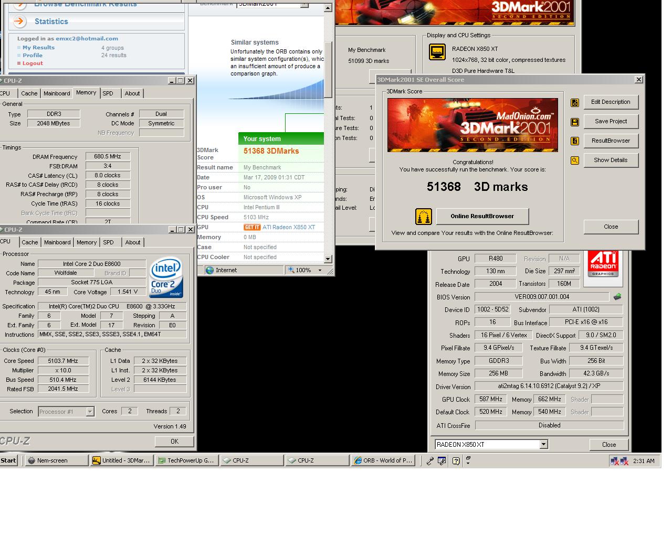The image size is (672, 537).
Task: Open the Benchmark 3DMark2001 dropdown in browser
Action: point(304,4)
